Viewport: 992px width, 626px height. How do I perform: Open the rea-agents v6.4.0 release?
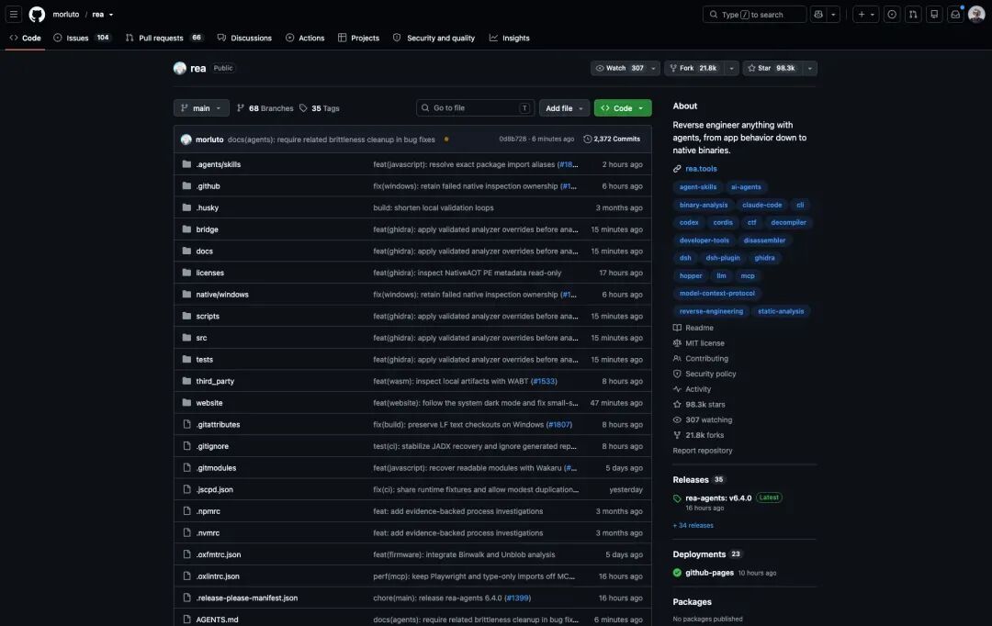718,498
